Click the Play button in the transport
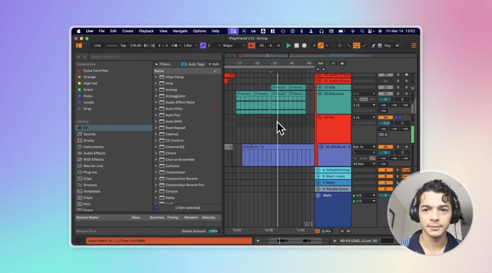Image resolution: width=492 pixels, height=273 pixels. 288,45
